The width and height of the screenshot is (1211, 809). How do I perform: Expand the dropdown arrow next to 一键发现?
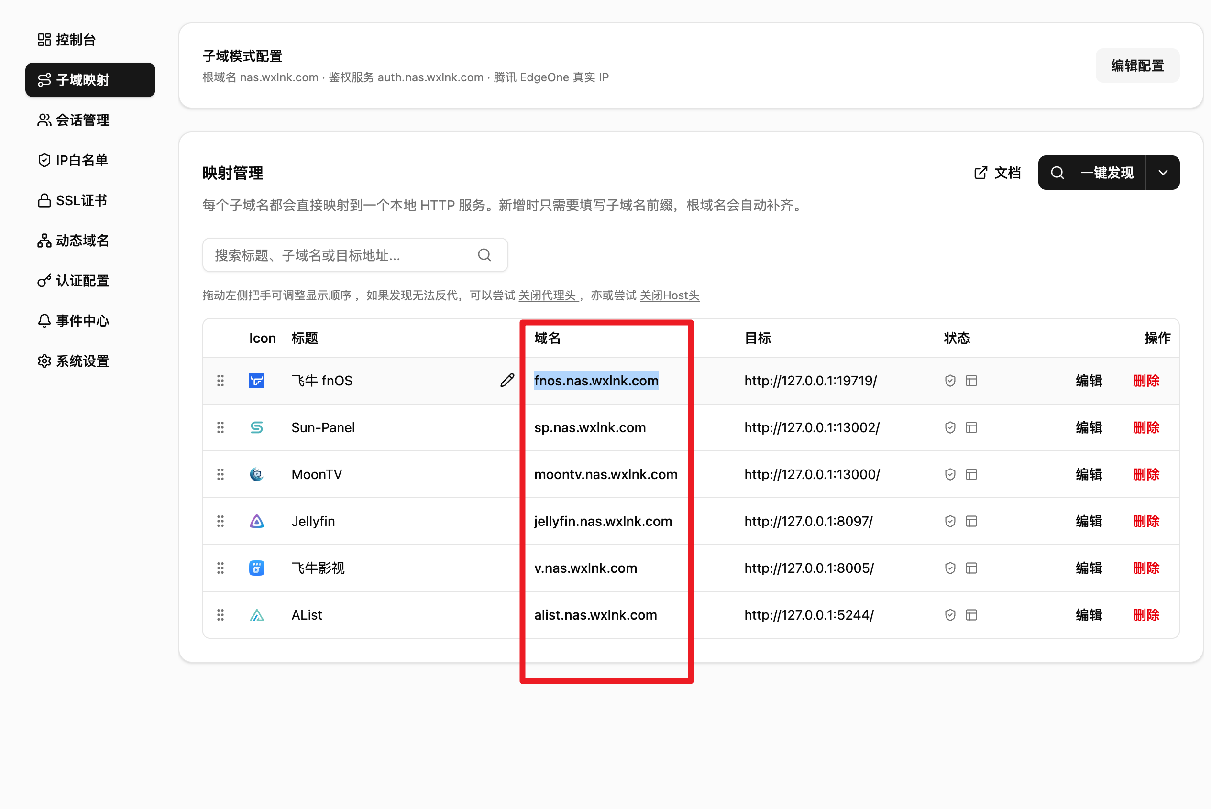(1163, 173)
